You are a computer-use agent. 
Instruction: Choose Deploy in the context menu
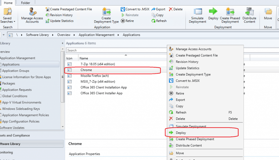tap(181, 133)
